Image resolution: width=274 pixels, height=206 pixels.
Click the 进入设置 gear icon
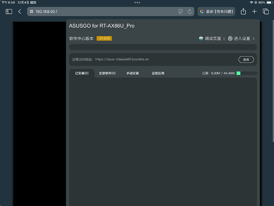coord(230,38)
